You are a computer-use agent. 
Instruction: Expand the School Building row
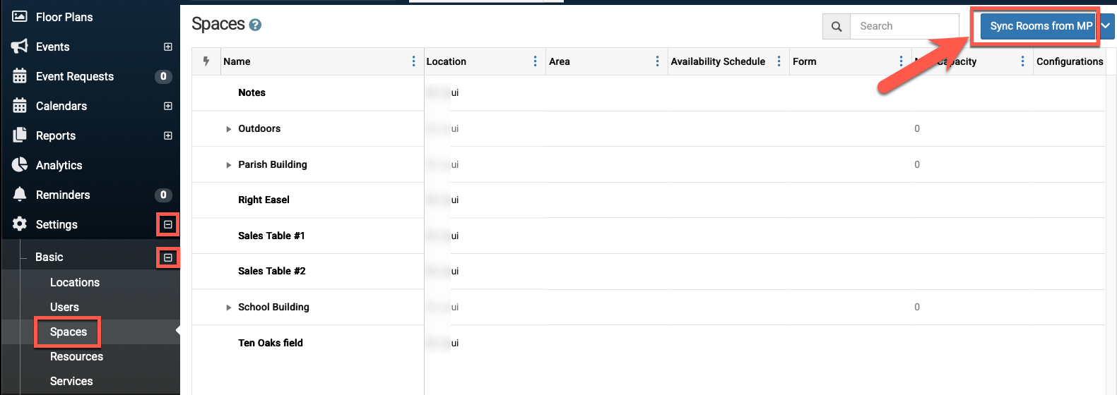pos(228,308)
